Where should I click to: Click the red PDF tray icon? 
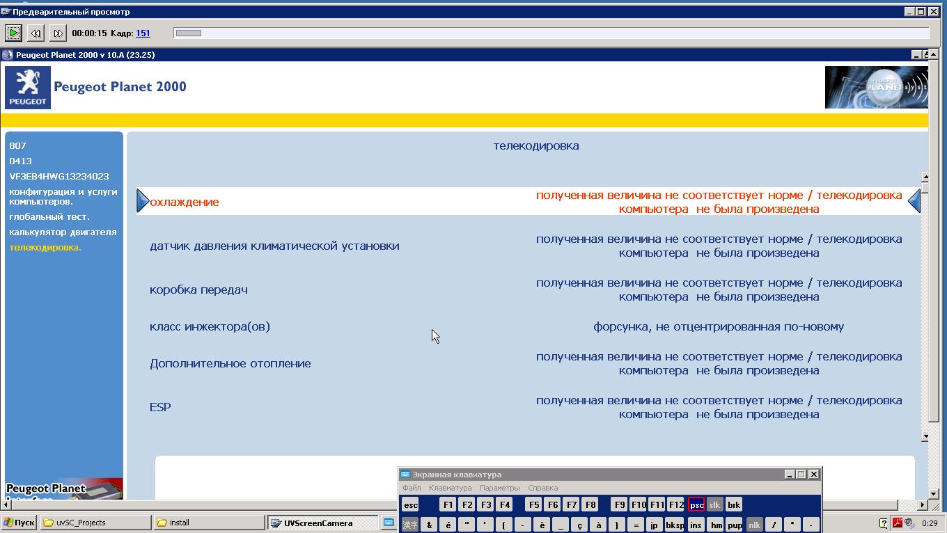898,523
